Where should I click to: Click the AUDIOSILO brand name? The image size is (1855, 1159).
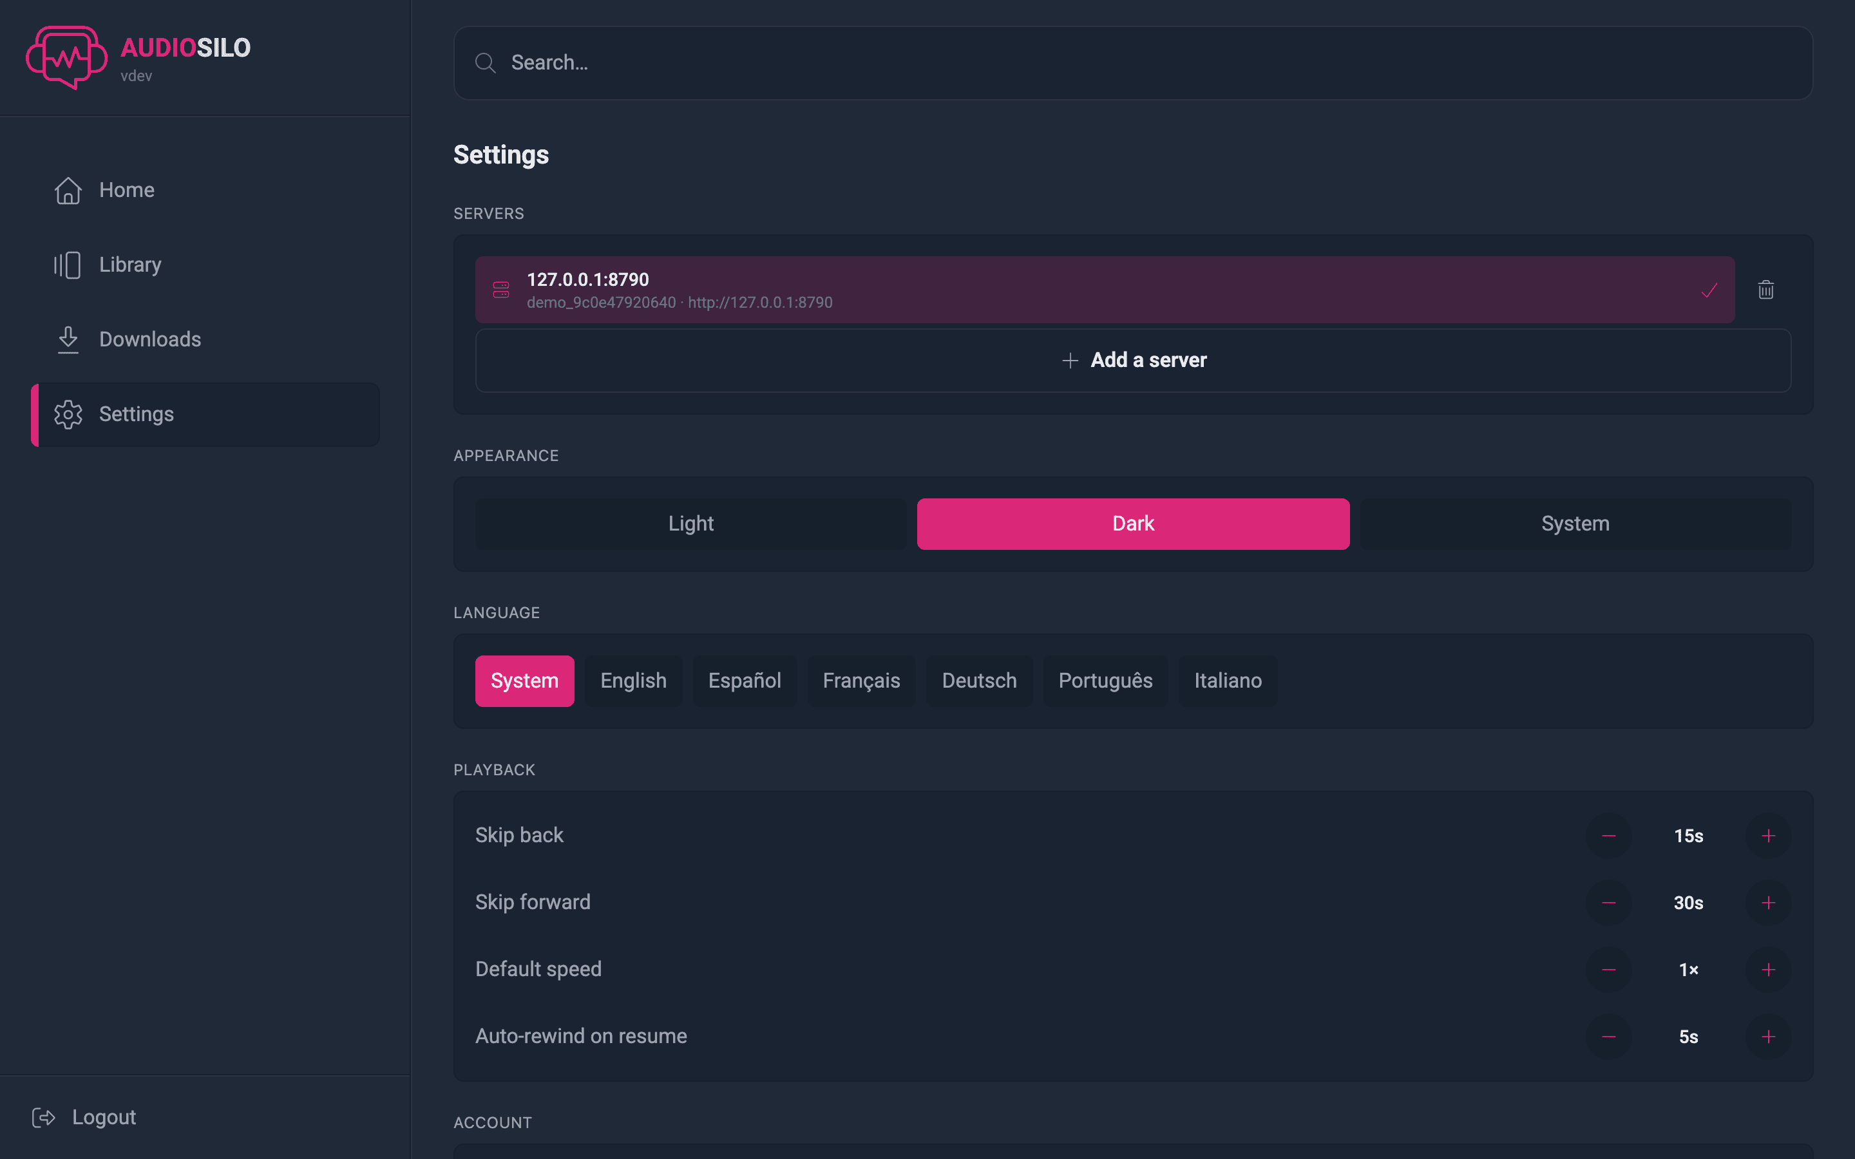coord(185,48)
